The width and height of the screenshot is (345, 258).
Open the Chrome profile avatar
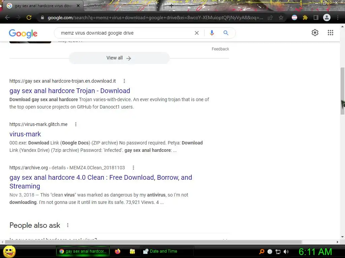pyautogui.click(x=327, y=17)
